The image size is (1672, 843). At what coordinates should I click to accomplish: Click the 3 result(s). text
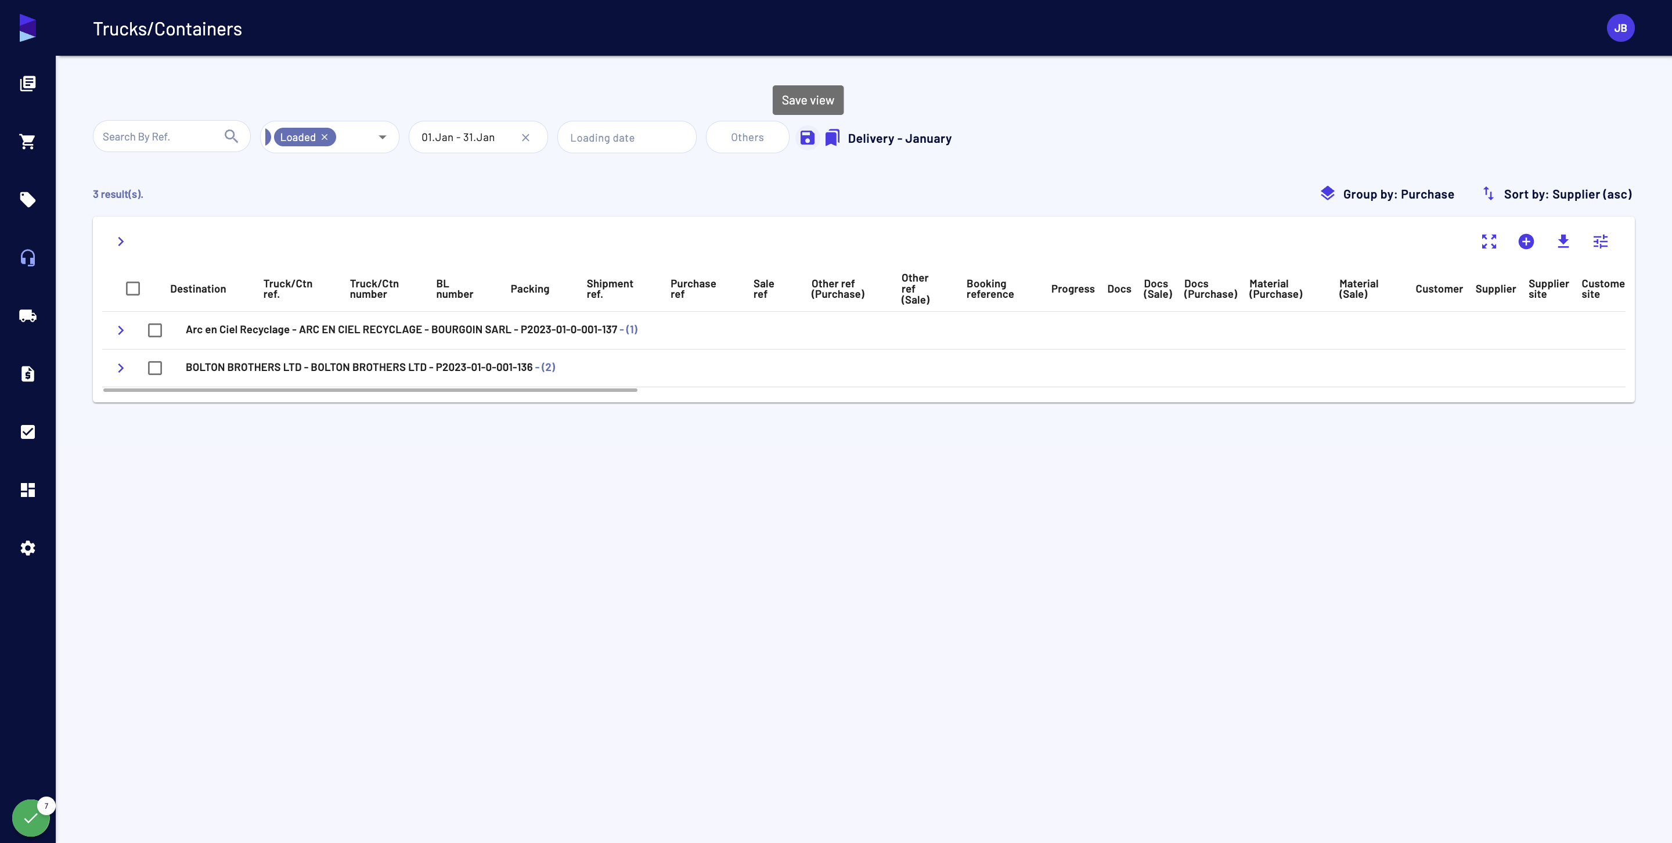tap(118, 194)
